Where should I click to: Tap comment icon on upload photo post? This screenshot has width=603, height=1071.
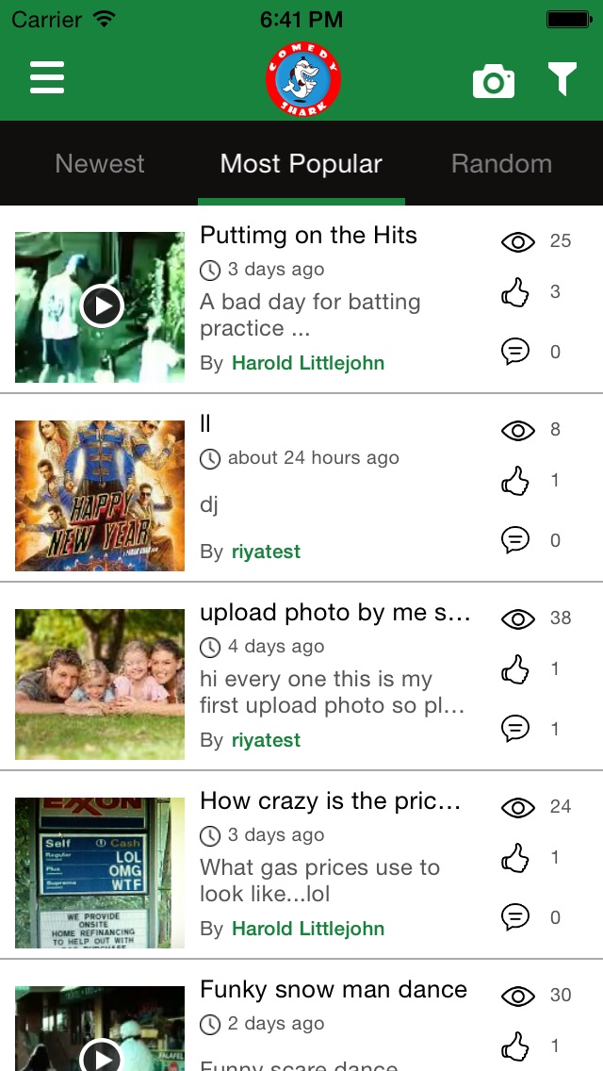[515, 729]
